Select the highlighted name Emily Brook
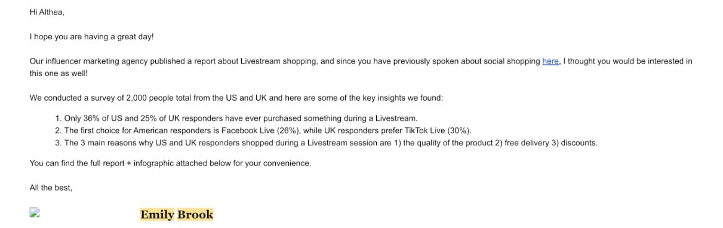723x228 pixels. point(177,214)
